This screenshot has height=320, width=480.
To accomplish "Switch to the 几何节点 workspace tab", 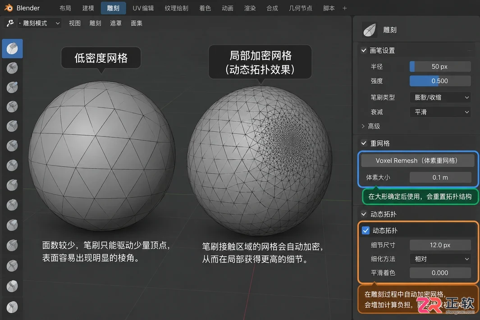I will click(x=300, y=8).
